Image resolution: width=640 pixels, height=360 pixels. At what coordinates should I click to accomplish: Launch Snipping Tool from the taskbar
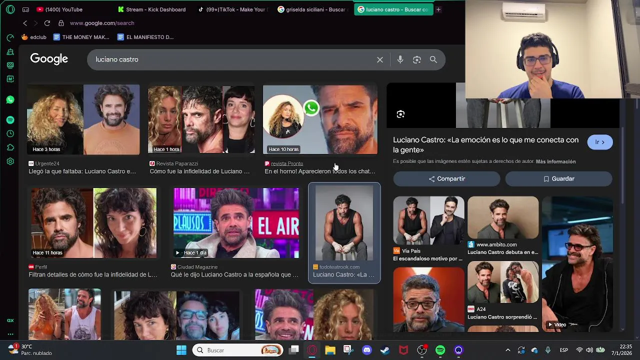pyautogui.click(x=348, y=350)
